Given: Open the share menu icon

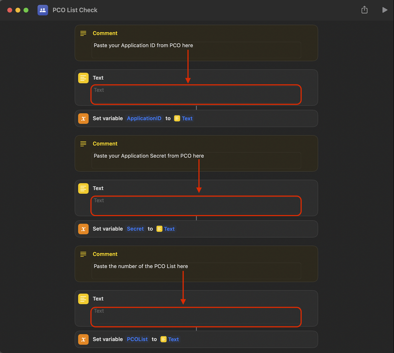Looking at the screenshot, I should click(364, 10).
